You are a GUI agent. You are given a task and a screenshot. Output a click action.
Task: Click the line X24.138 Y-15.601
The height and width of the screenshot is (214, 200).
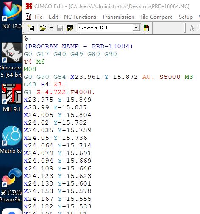(x=58, y=183)
